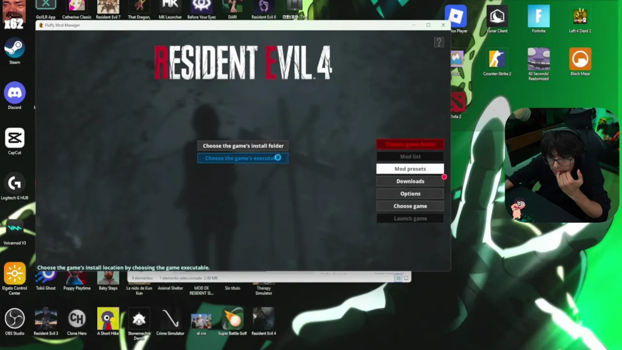Click the "9 elementos" status bar text
The image size is (622, 350).
pos(142,278)
